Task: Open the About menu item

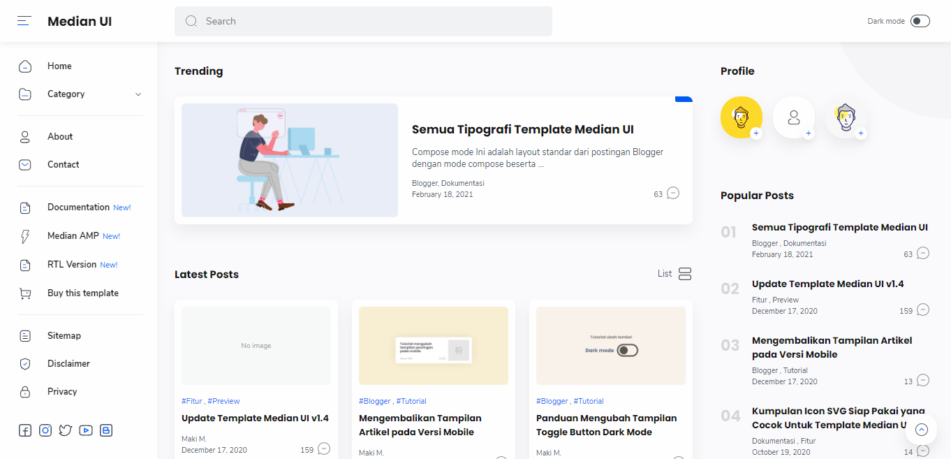Action: [x=60, y=137]
